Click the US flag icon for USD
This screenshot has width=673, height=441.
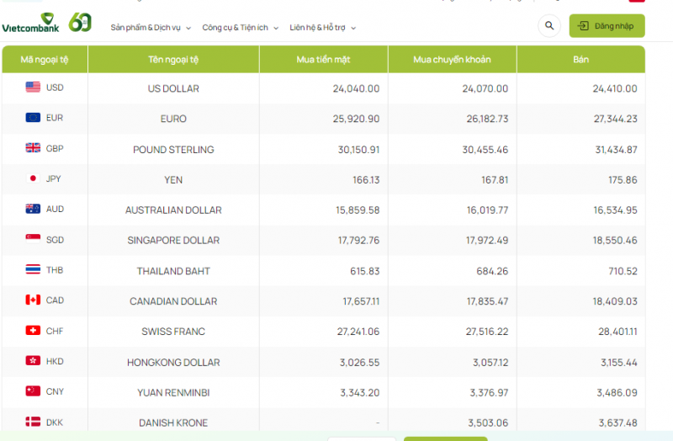click(33, 88)
